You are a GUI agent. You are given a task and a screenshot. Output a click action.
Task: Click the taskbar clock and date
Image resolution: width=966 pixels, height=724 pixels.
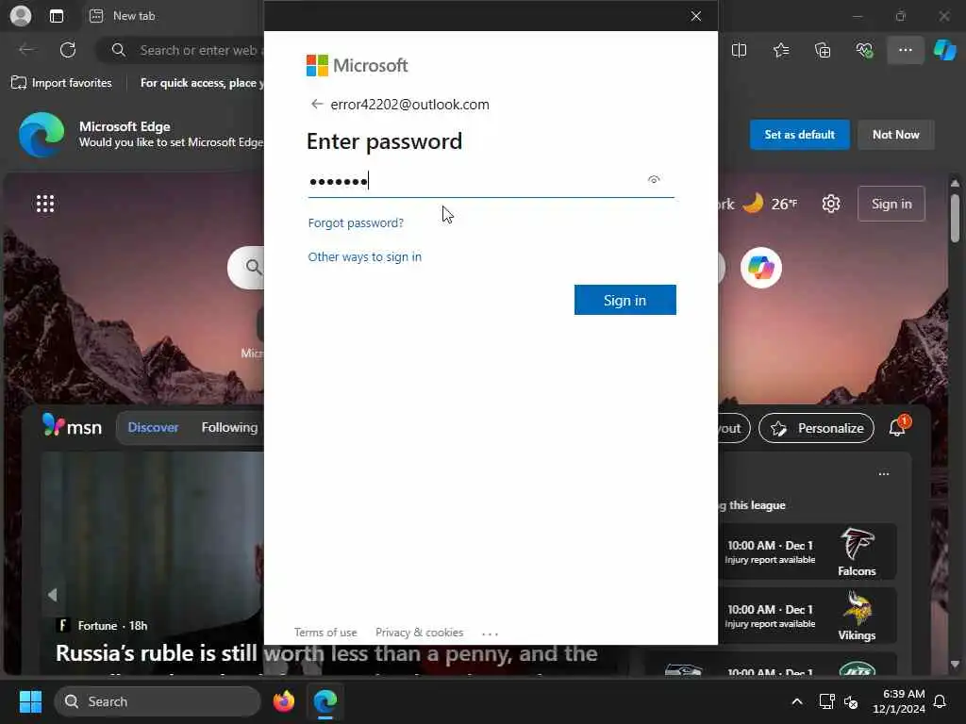[898, 701]
